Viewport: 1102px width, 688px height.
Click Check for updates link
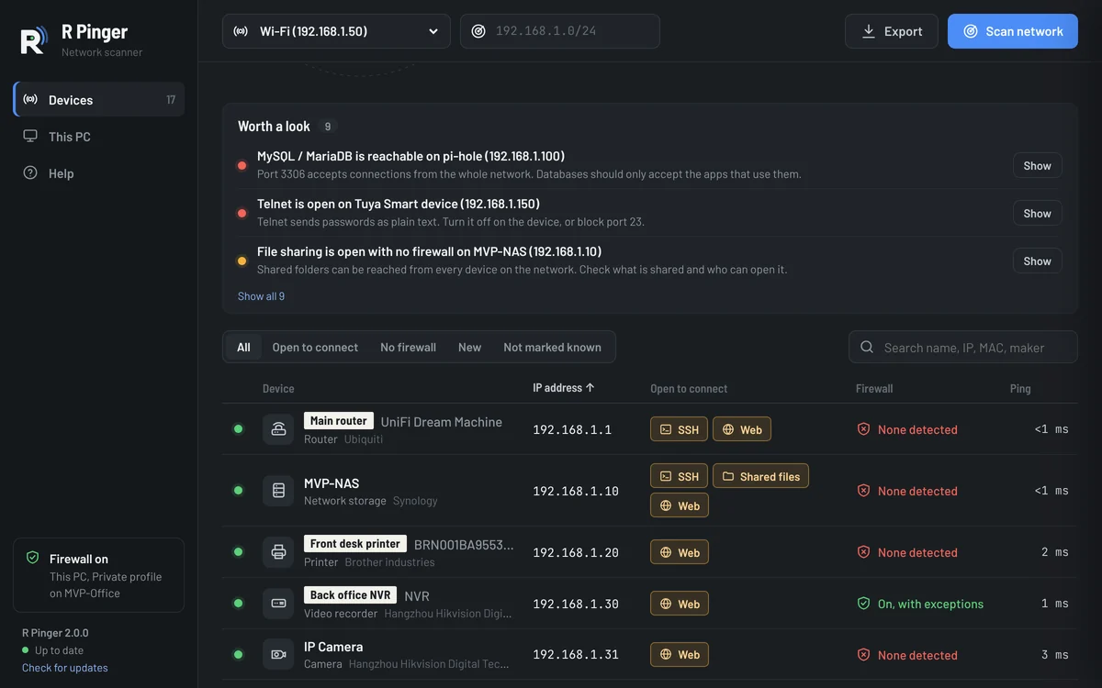[65, 668]
